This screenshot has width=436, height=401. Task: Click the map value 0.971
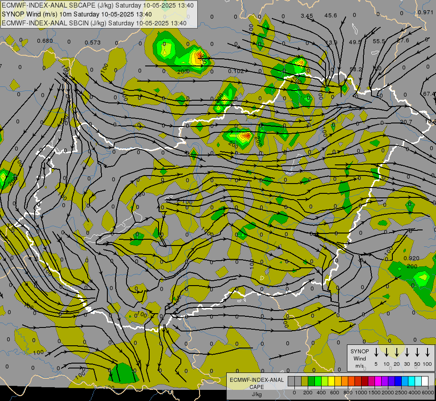[x=425, y=12]
